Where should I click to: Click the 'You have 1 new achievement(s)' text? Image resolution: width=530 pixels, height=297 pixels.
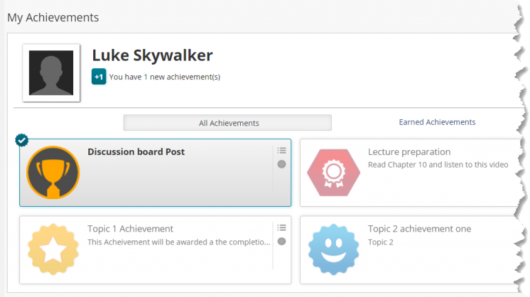[x=165, y=77]
